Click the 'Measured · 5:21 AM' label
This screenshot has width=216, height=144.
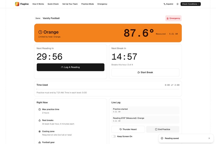[167, 34]
